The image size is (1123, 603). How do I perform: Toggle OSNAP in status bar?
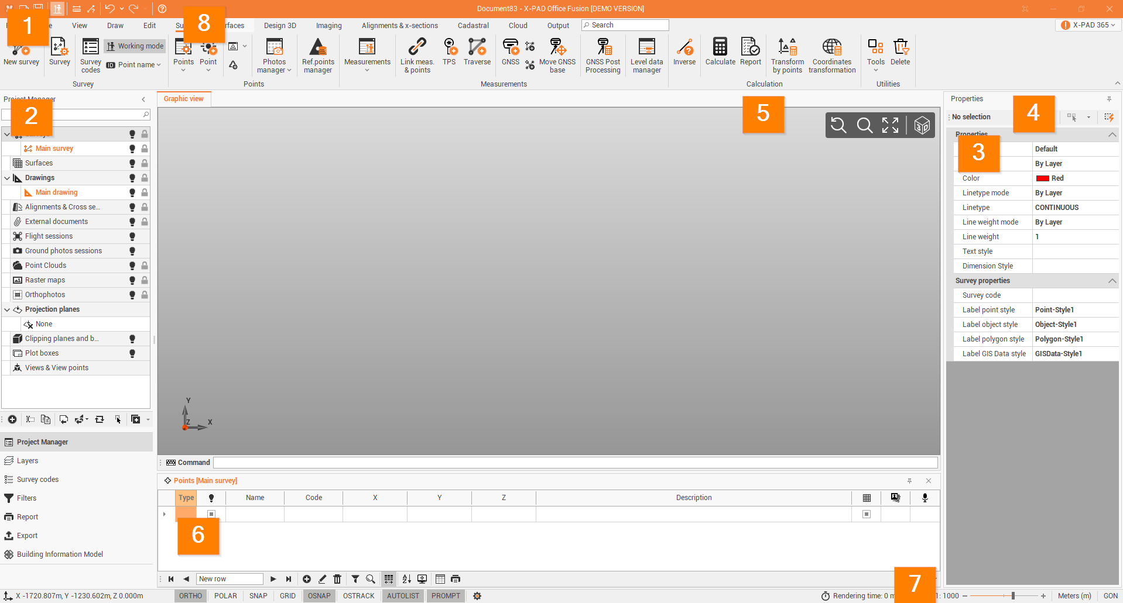click(x=319, y=596)
